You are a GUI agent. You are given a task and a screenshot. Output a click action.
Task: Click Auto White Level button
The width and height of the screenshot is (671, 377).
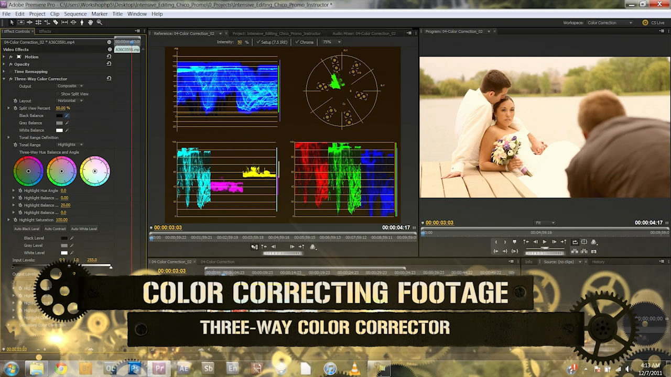[84, 229]
